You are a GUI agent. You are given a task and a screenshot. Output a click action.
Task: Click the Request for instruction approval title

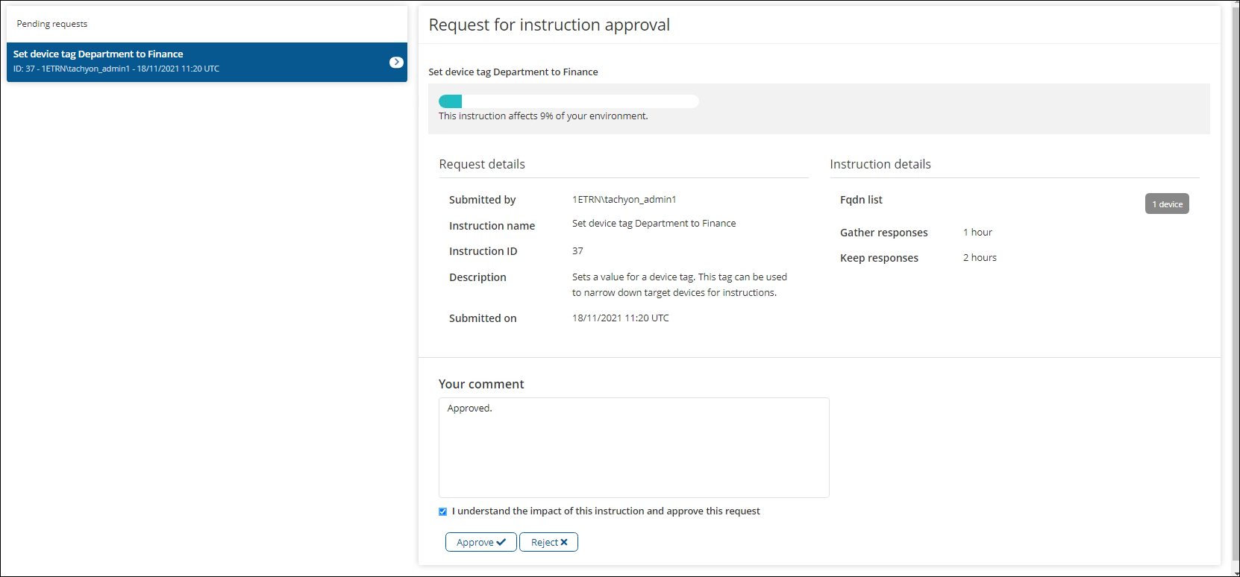[549, 25]
